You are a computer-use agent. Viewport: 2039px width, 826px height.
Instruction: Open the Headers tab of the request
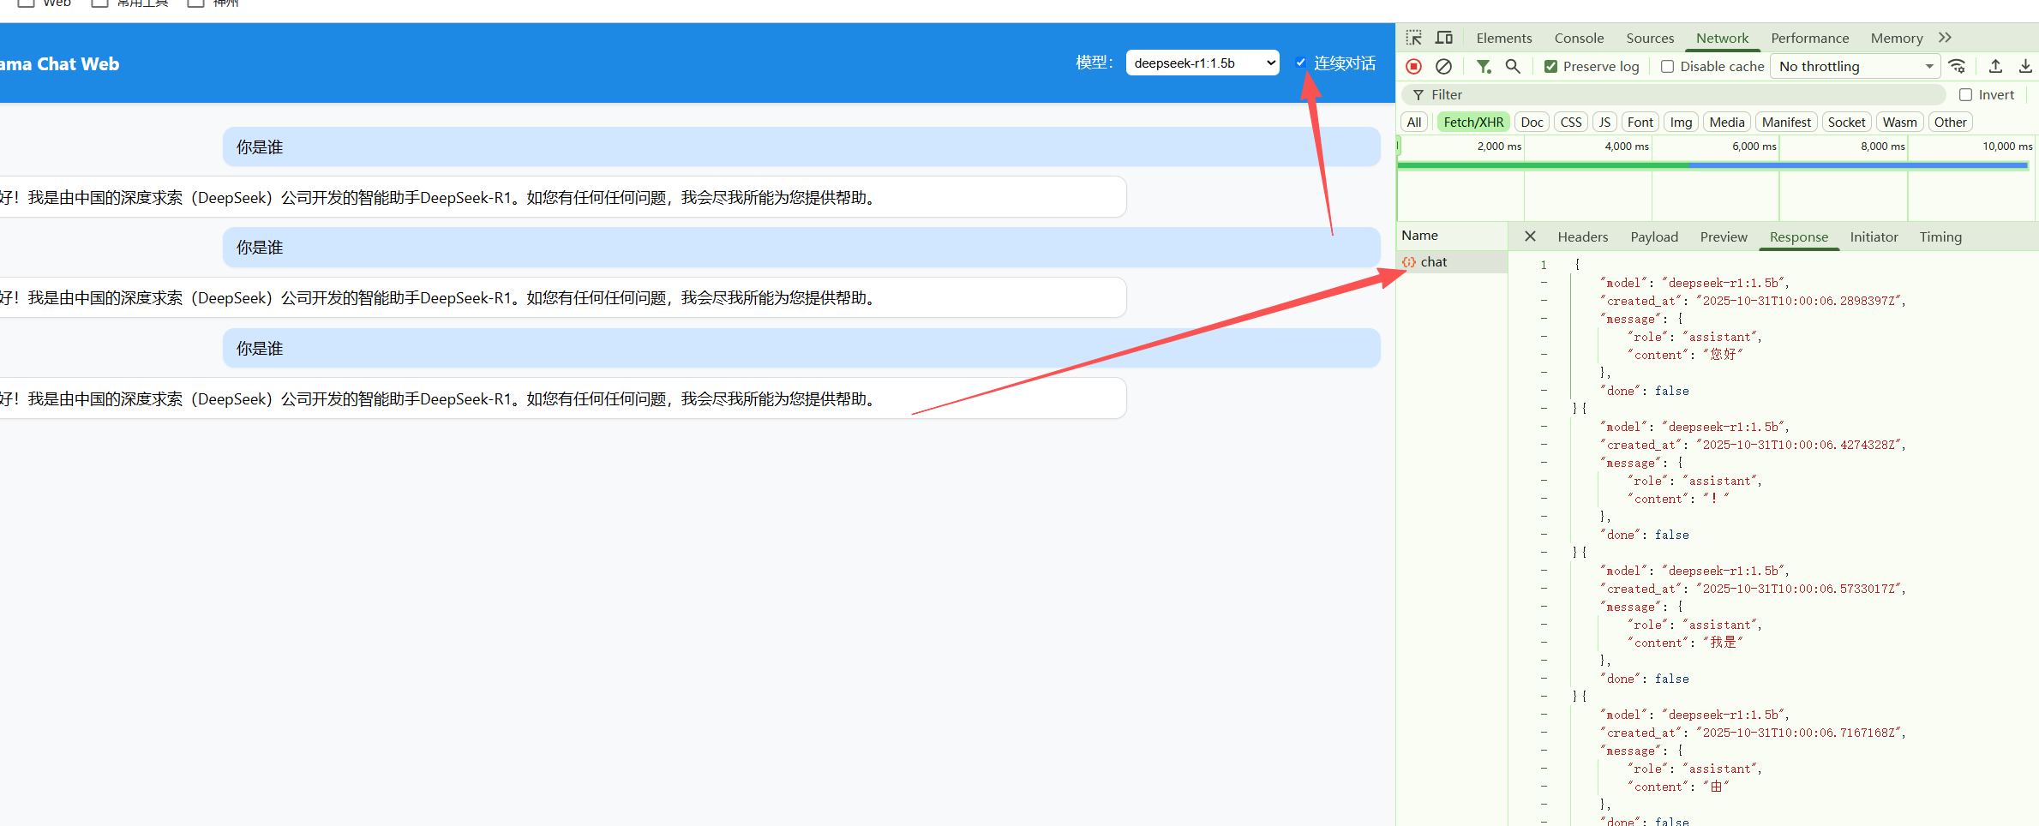pyautogui.click(x=1582, y=237)
